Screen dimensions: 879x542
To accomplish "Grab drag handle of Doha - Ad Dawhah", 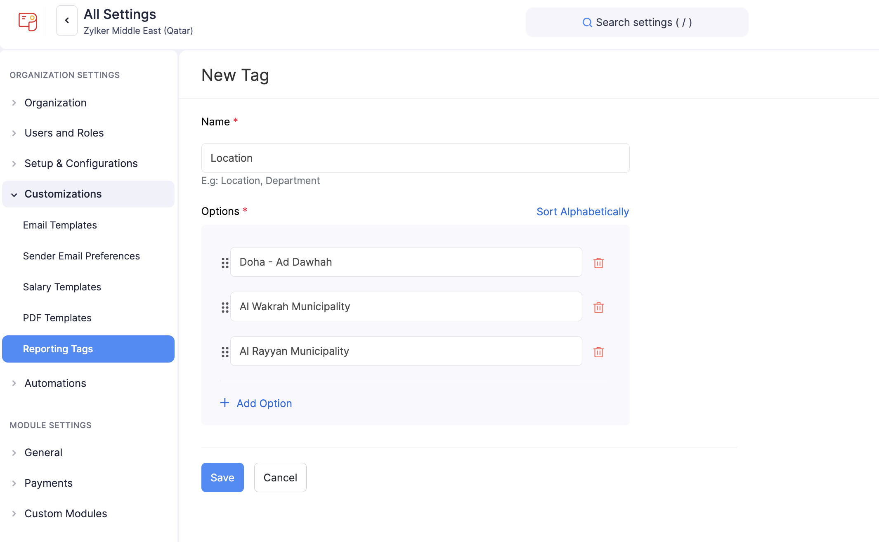I will [x=225, y=263].
